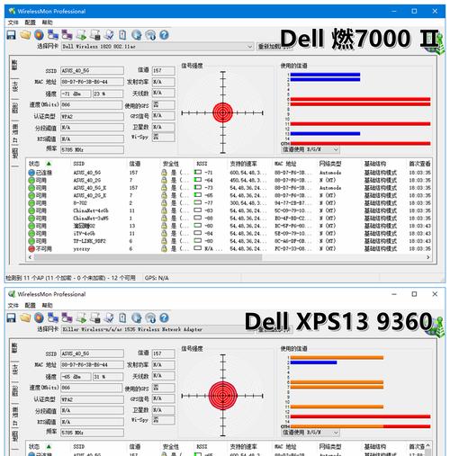Click the -65 dBm strength field in Killer Wireless window
Image resolution: width=450 pixels, height=456 pixels.
pyautogui.click(x=76, y=377)
